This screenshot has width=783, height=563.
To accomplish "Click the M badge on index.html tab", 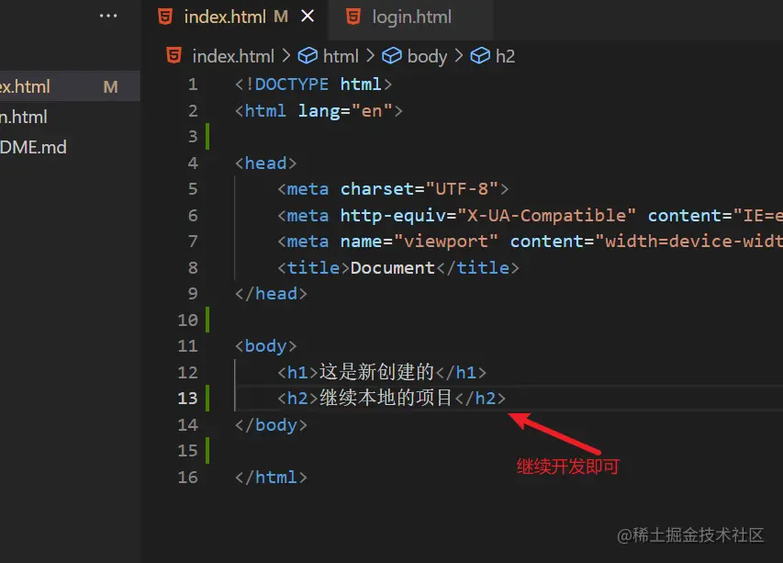I will pyautogui.click(x=281, y=17).
